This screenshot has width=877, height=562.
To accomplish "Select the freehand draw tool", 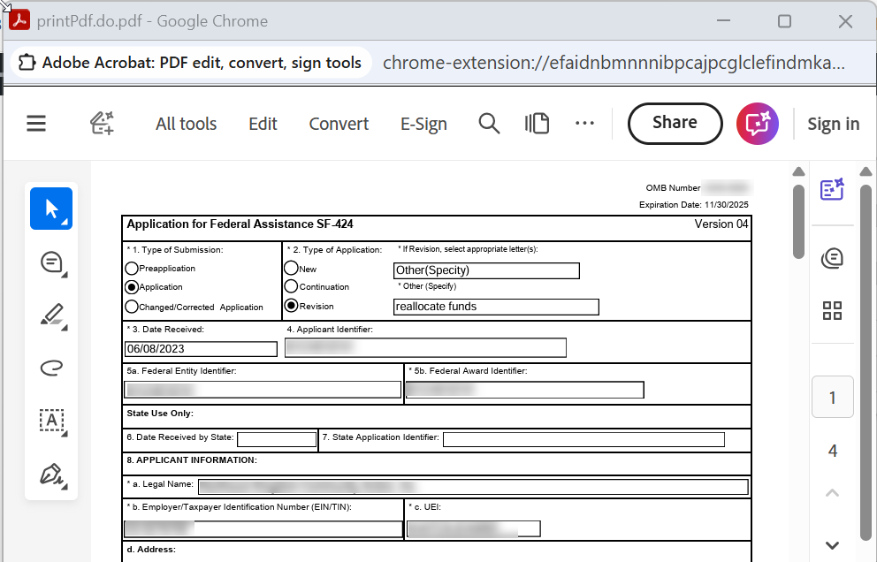I will tap(51, 368).
